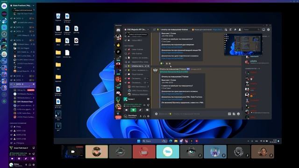Open notification settings in shared channel header
The width and height of the screenshot is (299, 168).
click(230, 29)
